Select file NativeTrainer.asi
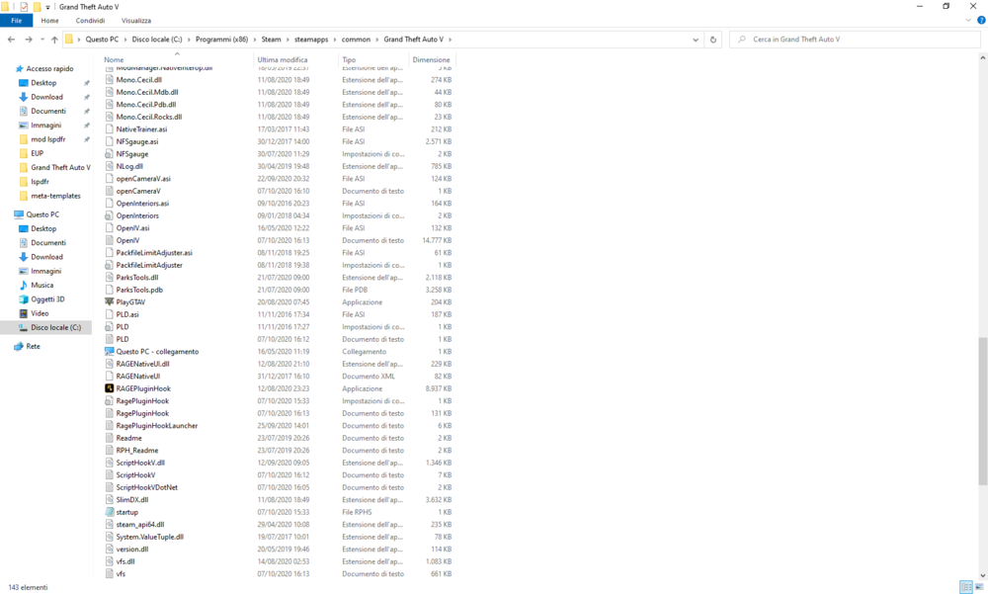Viewport: 988px width, 594px height. [141, 129]
